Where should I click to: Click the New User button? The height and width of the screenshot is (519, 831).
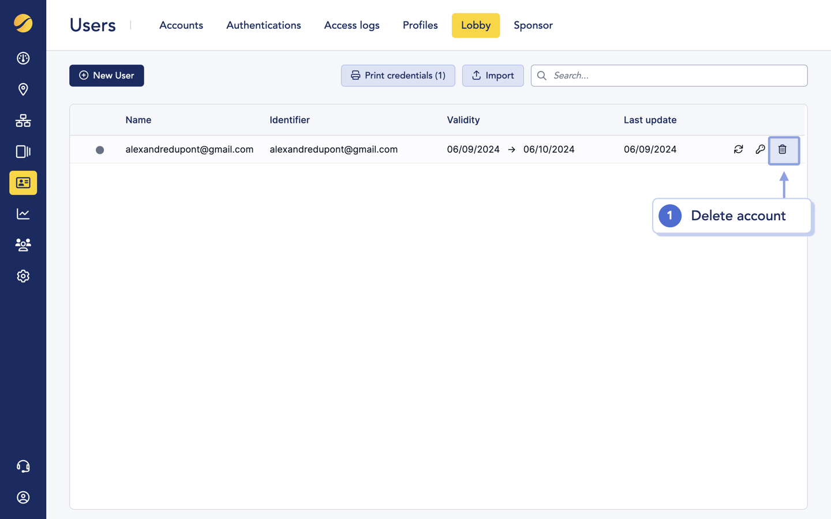coord(106,76)
